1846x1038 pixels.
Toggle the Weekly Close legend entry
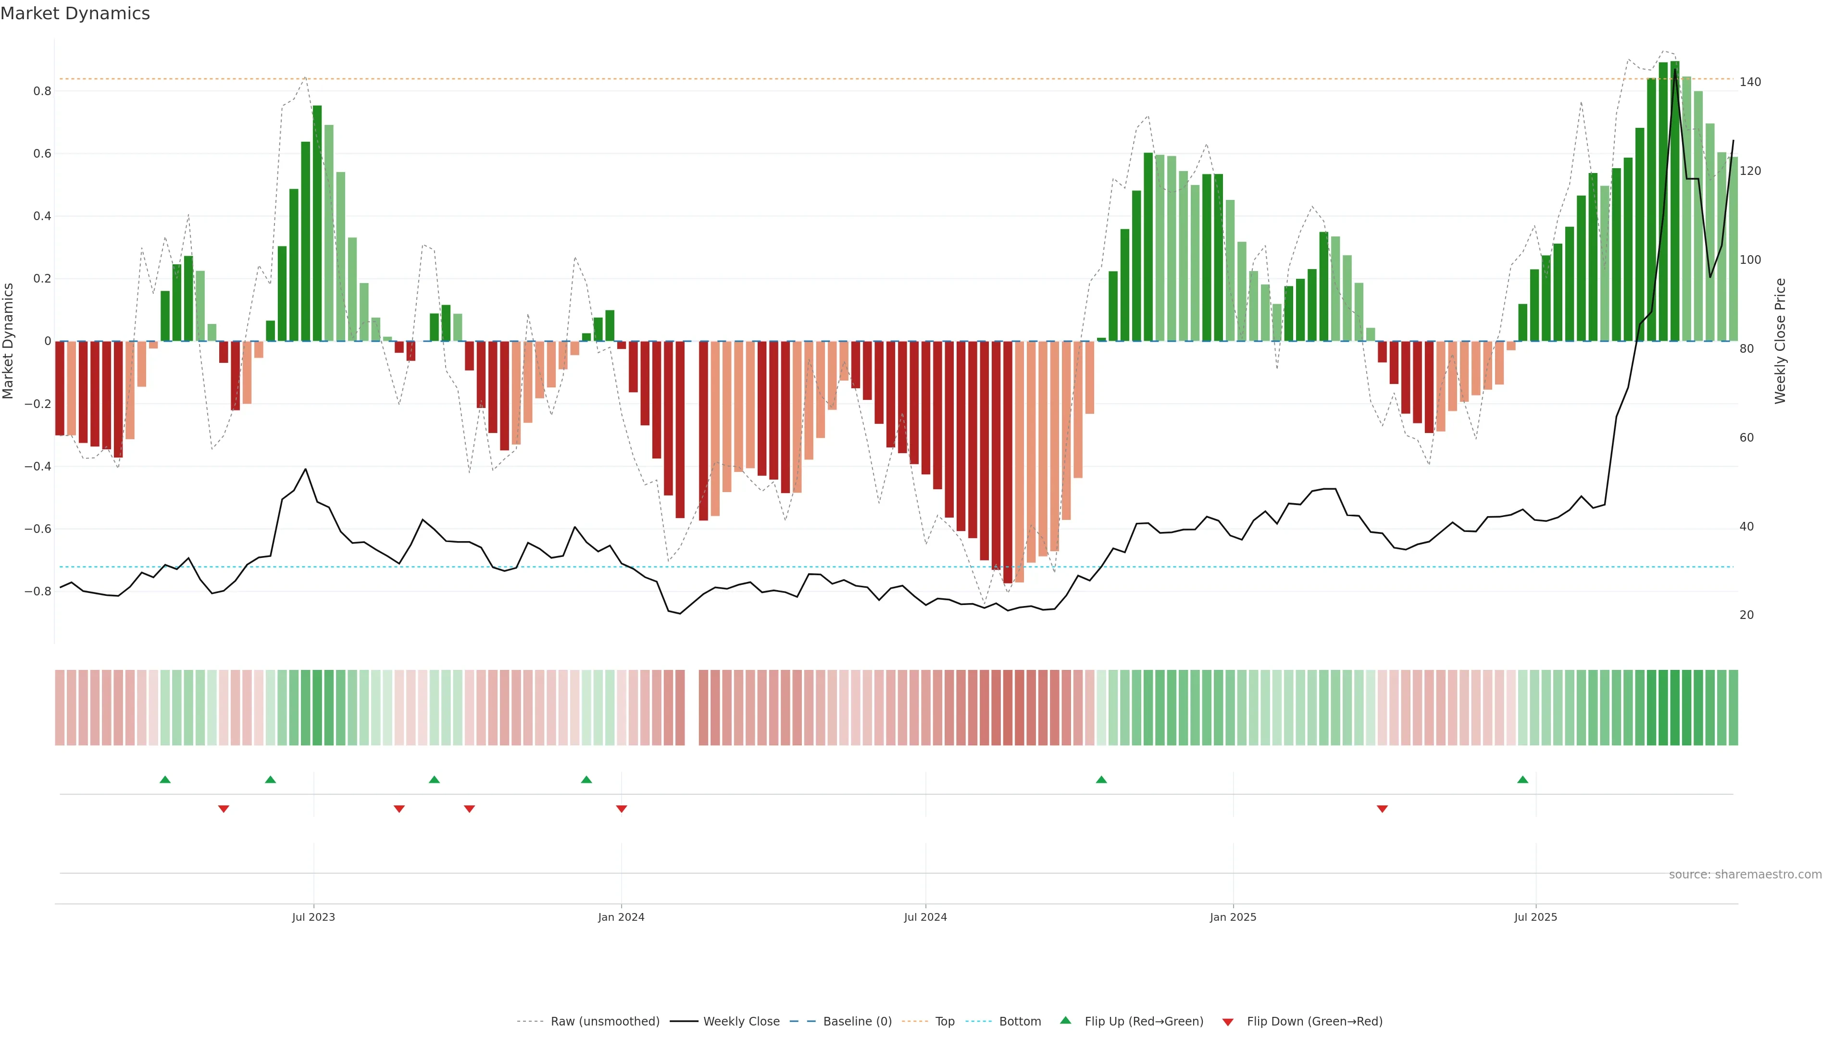(741, 1022)
